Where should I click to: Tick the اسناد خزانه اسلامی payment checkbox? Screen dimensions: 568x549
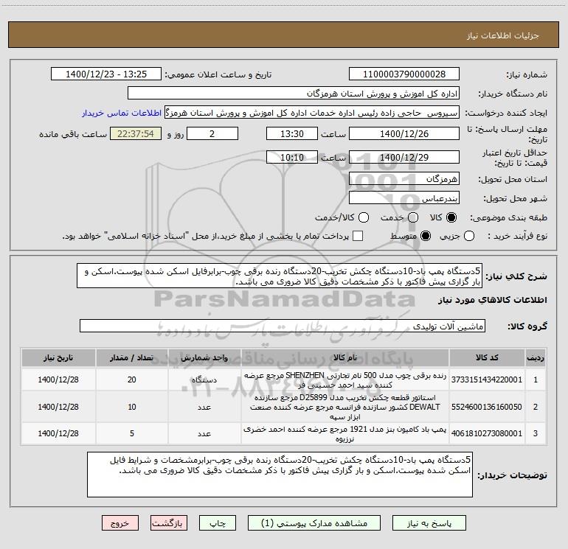pos(358,236)
